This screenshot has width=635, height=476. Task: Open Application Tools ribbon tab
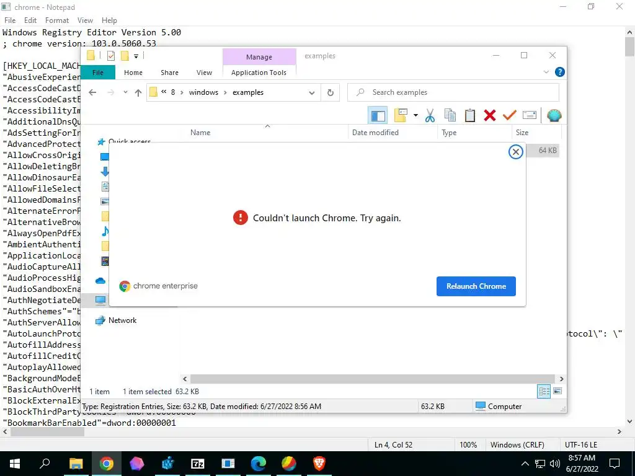[x=259, y=73]
